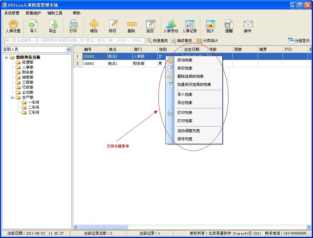Click the 导入 import toolbar icon
The image size is (313, 238).
pos(33,24)
